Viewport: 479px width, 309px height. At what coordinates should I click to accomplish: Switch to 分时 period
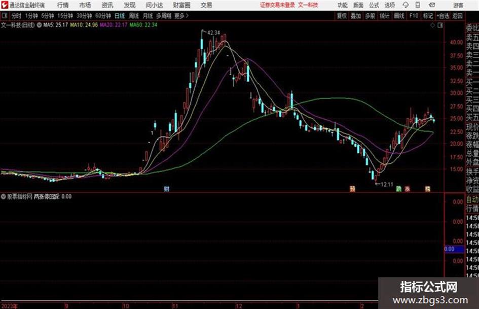[x=17, y=16]
